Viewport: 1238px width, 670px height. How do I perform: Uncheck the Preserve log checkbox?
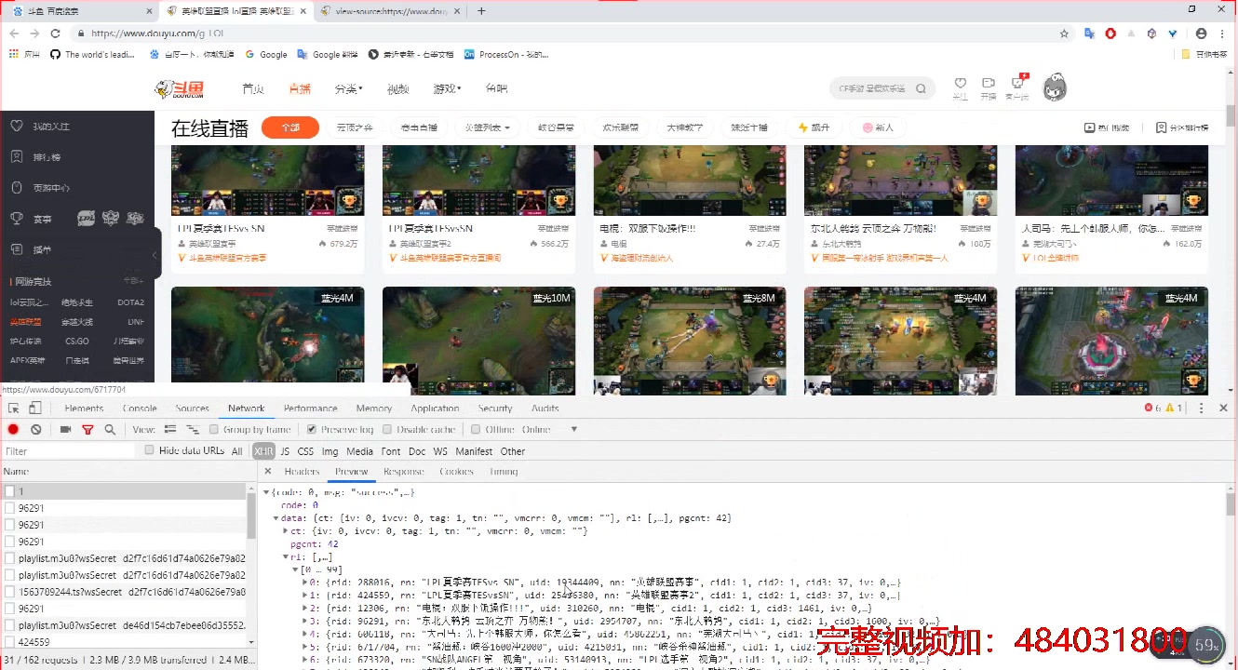[x=312, y=430]
